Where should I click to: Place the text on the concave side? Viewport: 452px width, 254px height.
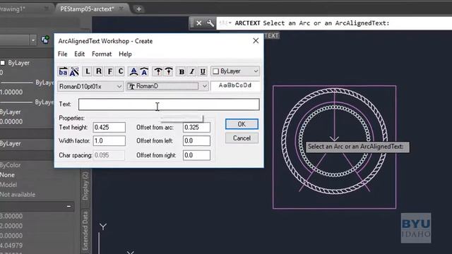click(x=144, y=71)
